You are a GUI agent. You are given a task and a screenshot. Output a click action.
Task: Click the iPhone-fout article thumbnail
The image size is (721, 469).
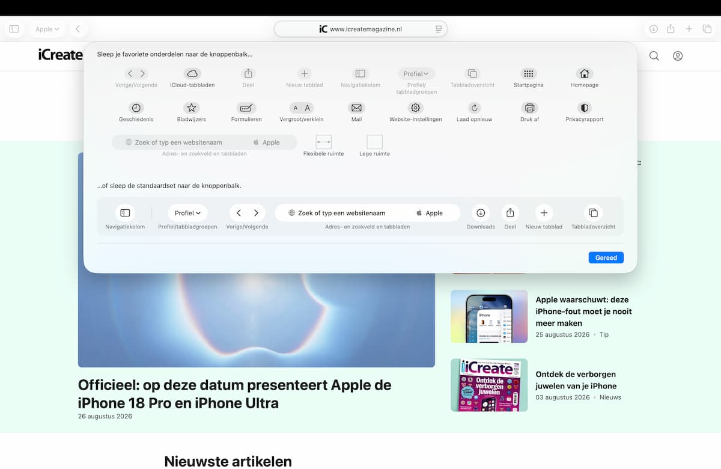point(489,316)
